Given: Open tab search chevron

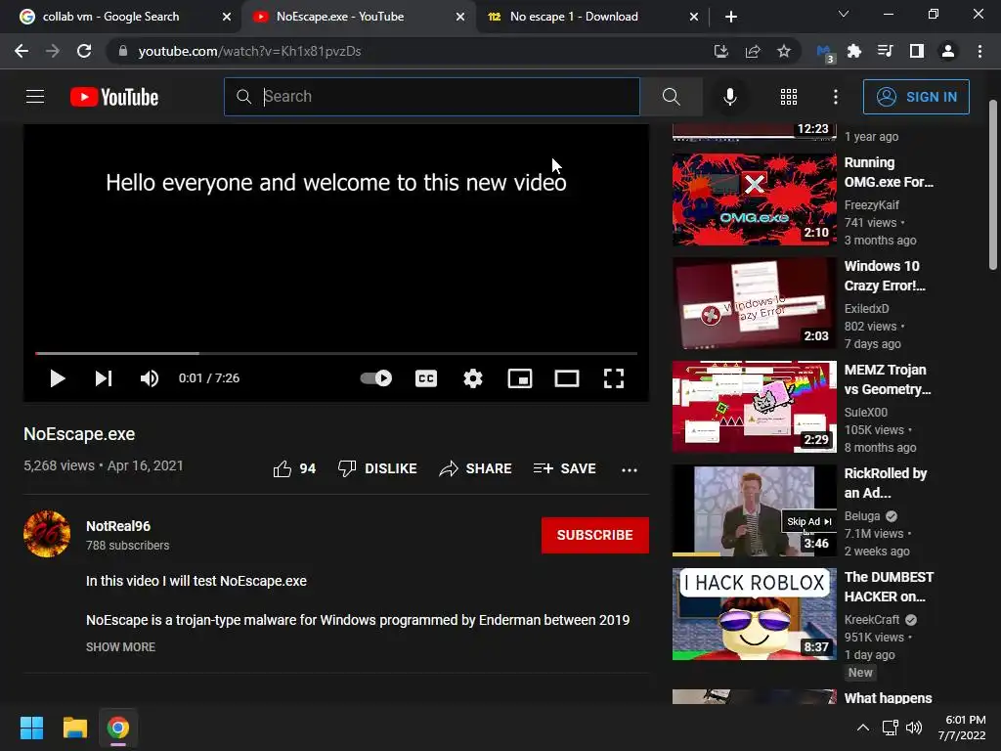Looking at the screenshot, I should click(x=844, y=14).
